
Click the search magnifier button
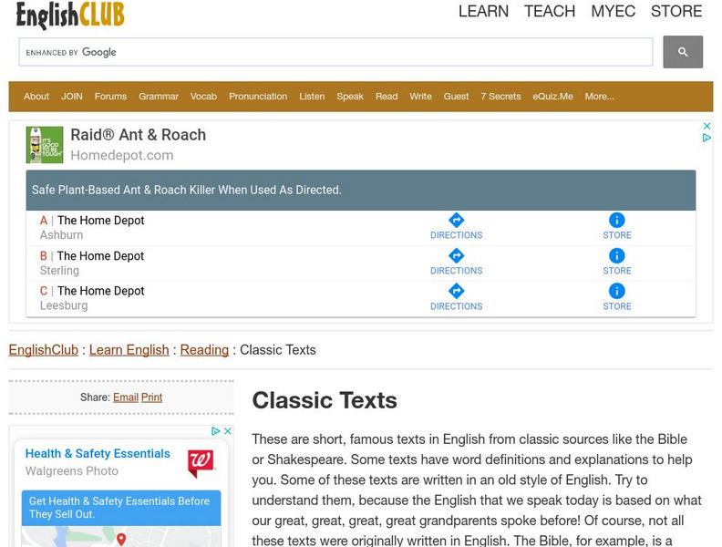(x=683, y=52)
